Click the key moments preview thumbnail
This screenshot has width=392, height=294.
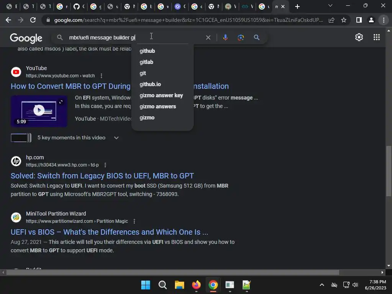click(x=21, y=138)
